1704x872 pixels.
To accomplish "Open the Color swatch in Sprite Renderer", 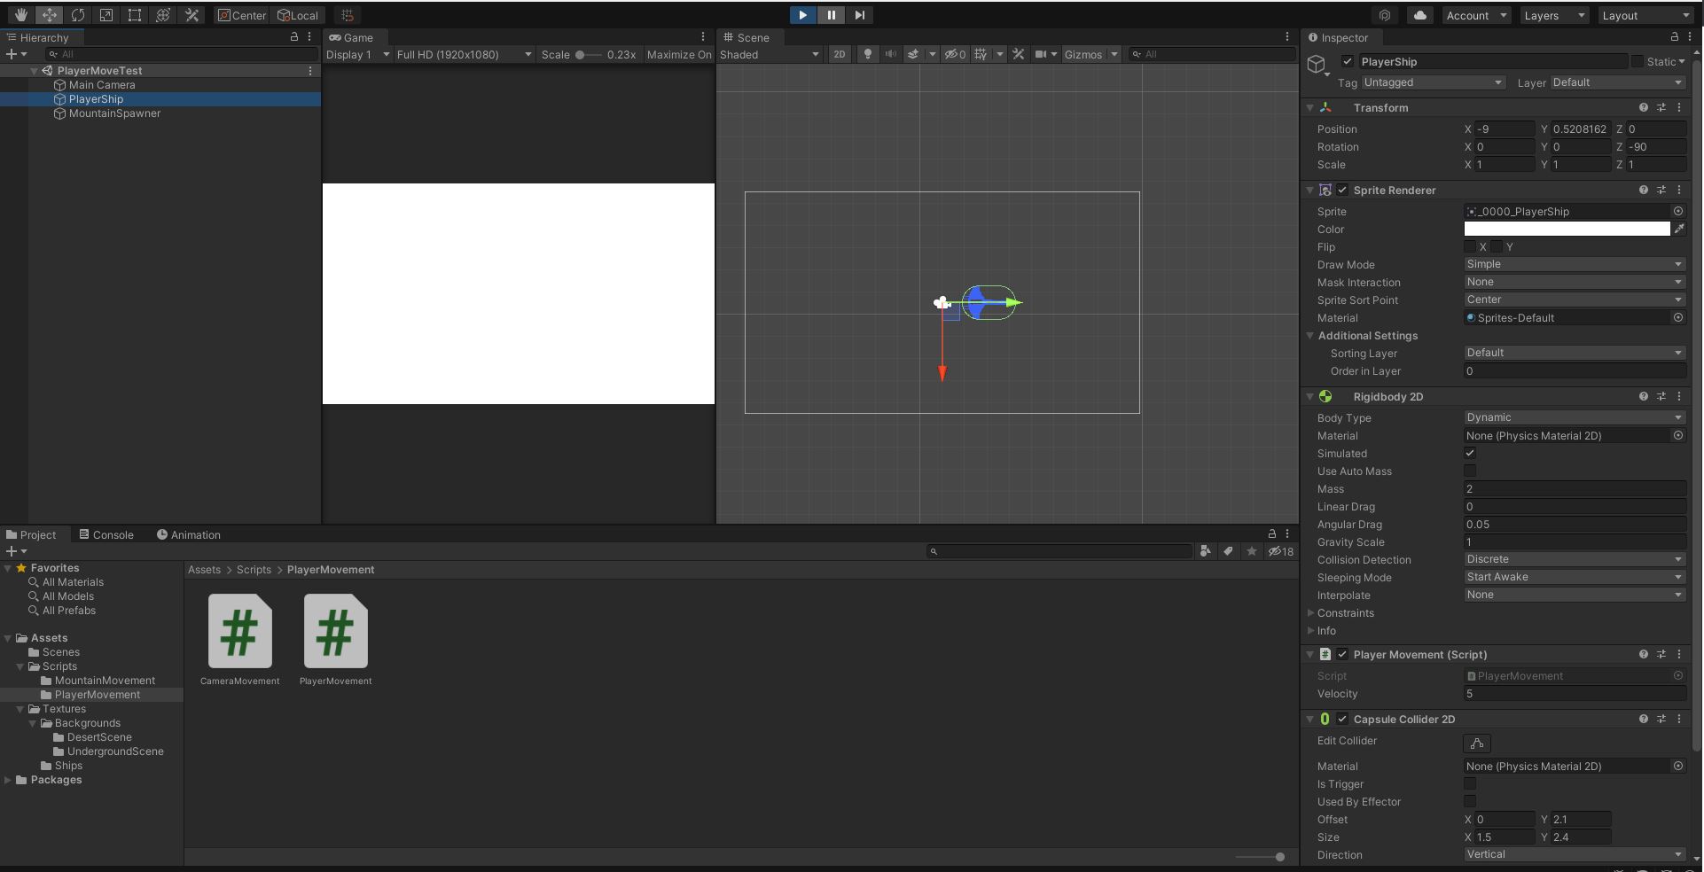I will 1569,229.
